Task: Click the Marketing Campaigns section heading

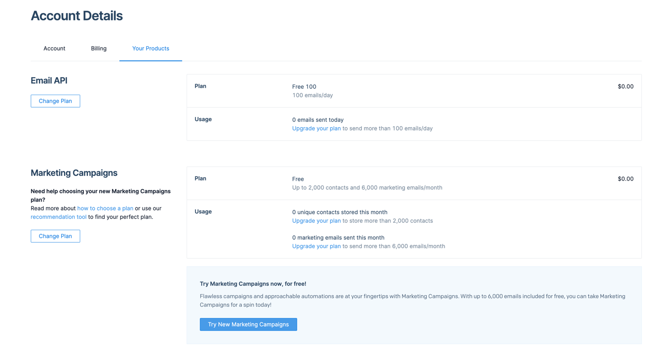Action: pyautogui.click(x=74, y=173)
